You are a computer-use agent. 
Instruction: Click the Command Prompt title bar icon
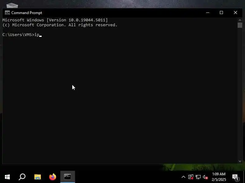tap(7, 13)
